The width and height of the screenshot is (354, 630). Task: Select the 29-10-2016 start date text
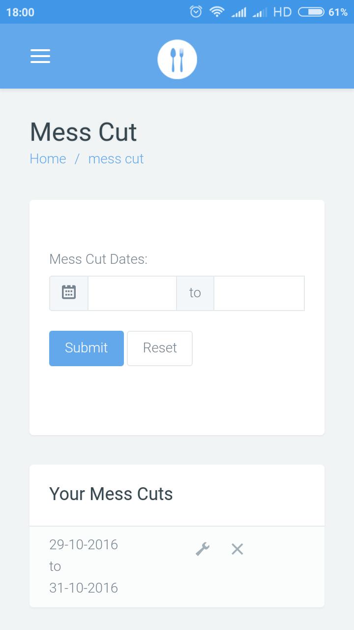[x=84, y=544]
